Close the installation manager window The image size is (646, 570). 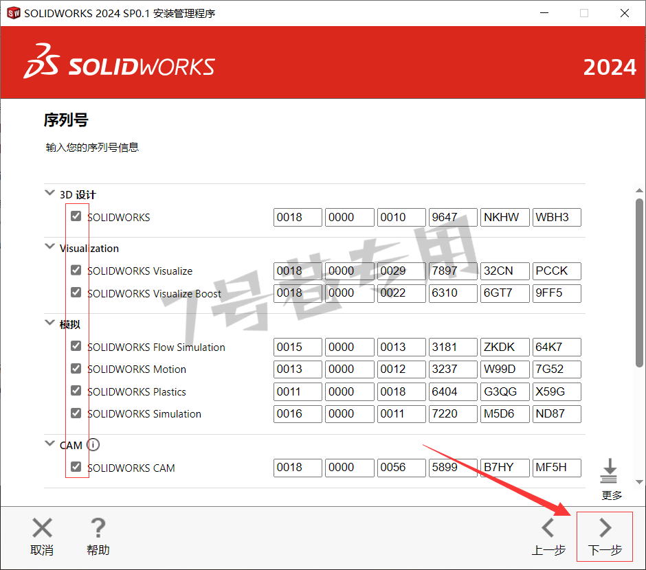[625, 13]
